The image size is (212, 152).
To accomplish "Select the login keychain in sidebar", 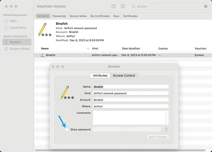I will click(x=13, y=21).
